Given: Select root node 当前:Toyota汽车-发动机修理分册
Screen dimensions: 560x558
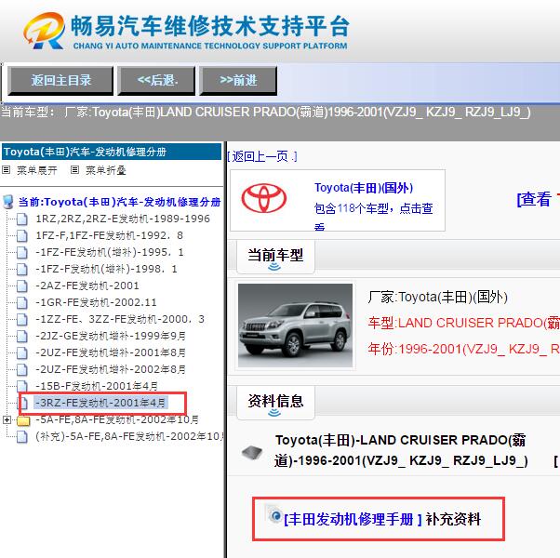Looking at the screenshot, I should pyautogui.click(x=119, y=202).
